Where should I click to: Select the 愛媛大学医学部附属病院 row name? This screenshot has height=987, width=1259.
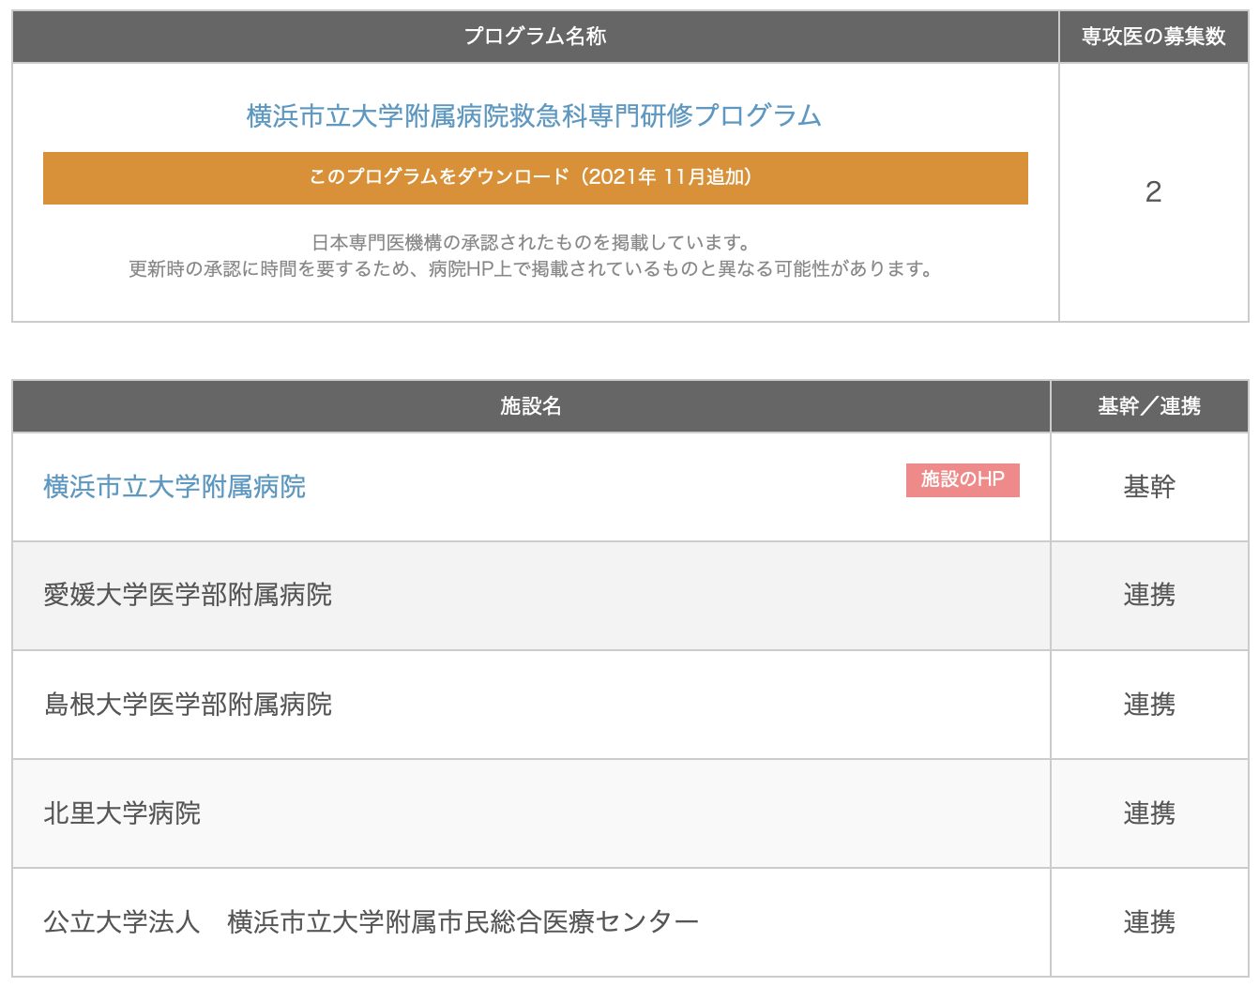click(x=188, y=596)
